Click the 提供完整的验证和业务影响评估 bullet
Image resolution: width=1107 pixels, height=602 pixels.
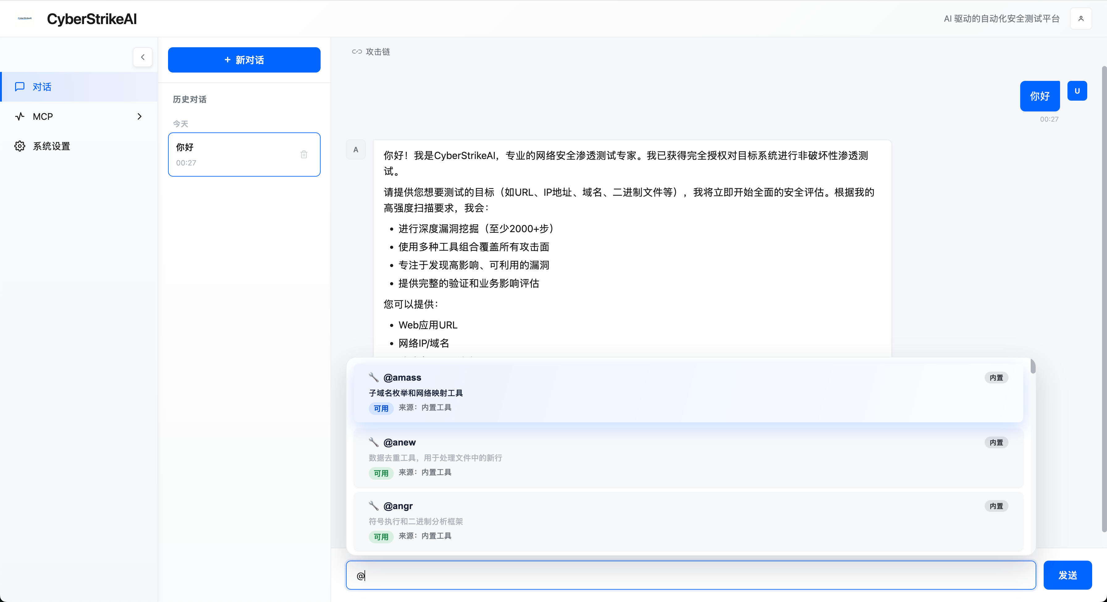click(469, 283)
